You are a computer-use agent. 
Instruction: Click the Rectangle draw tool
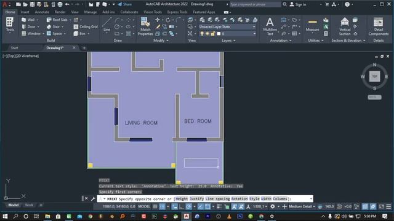pos(117,33)
